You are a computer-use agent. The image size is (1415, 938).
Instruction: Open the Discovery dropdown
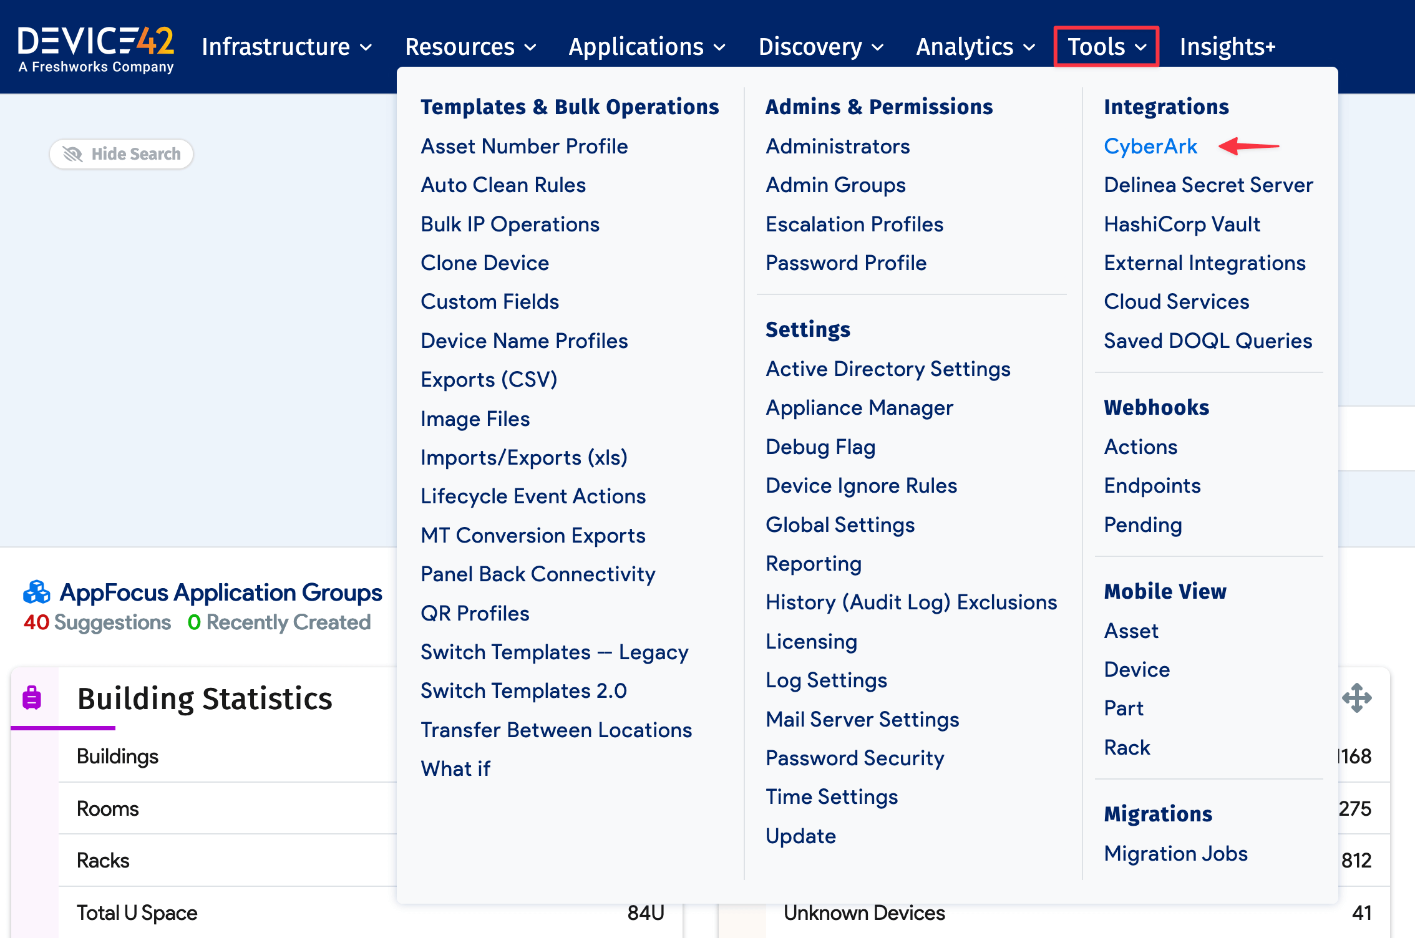coord(820,46)
